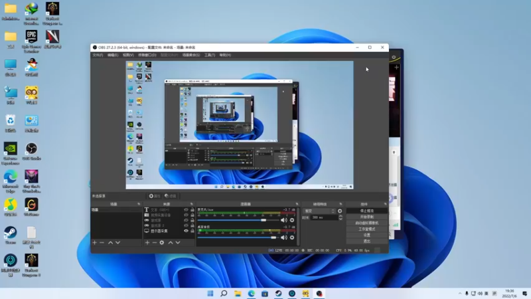Image resolution: width=531 pixels, height=299 pixels.
Task: Lock the Text (GDI+) source
Action: 192,210
